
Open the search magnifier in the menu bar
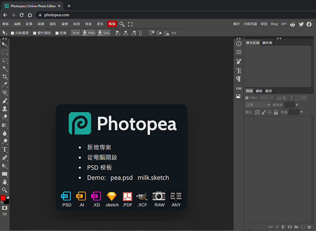[x=122, y=24]
